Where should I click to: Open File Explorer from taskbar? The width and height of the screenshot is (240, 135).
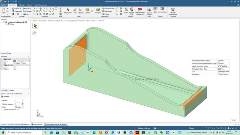click(x=63, y=133)
